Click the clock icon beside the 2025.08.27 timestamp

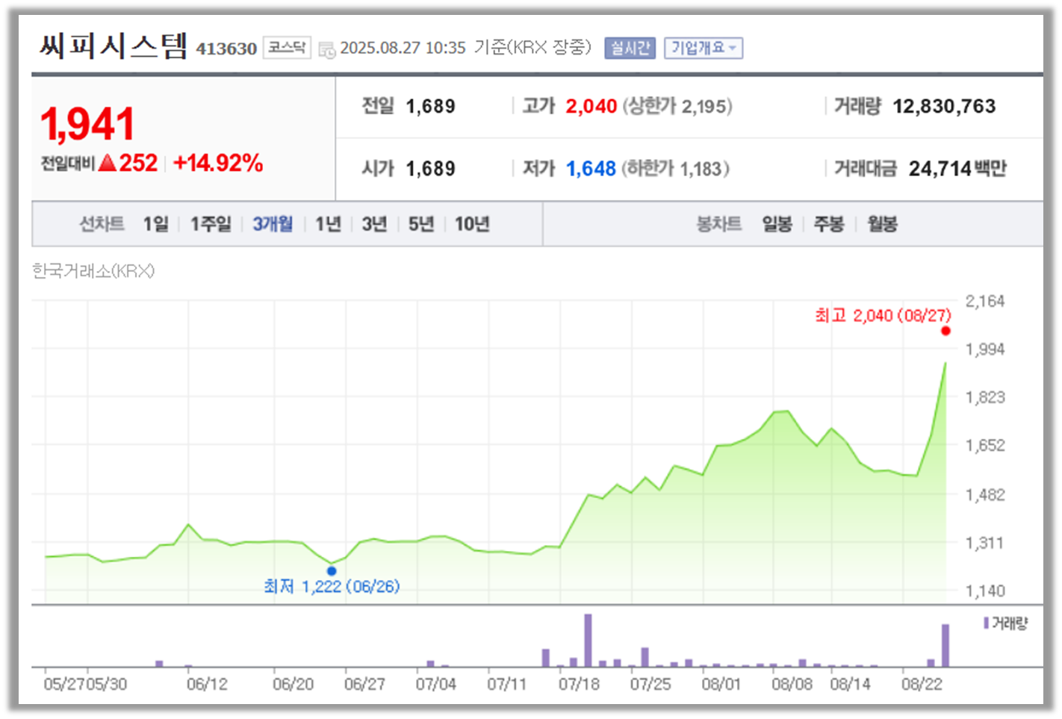[326, 50]
